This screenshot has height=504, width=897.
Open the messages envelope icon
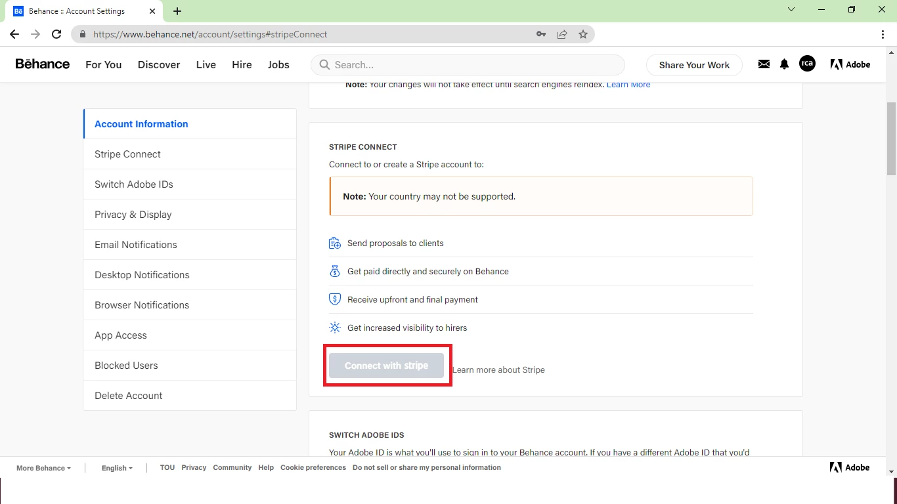(764, 64)
